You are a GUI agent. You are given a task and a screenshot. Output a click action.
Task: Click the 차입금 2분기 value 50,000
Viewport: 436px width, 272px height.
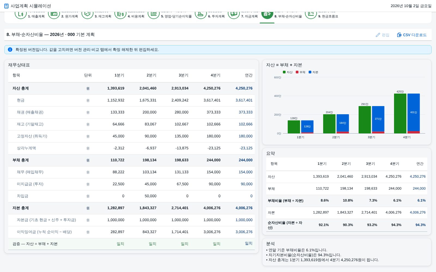[150, 196]
